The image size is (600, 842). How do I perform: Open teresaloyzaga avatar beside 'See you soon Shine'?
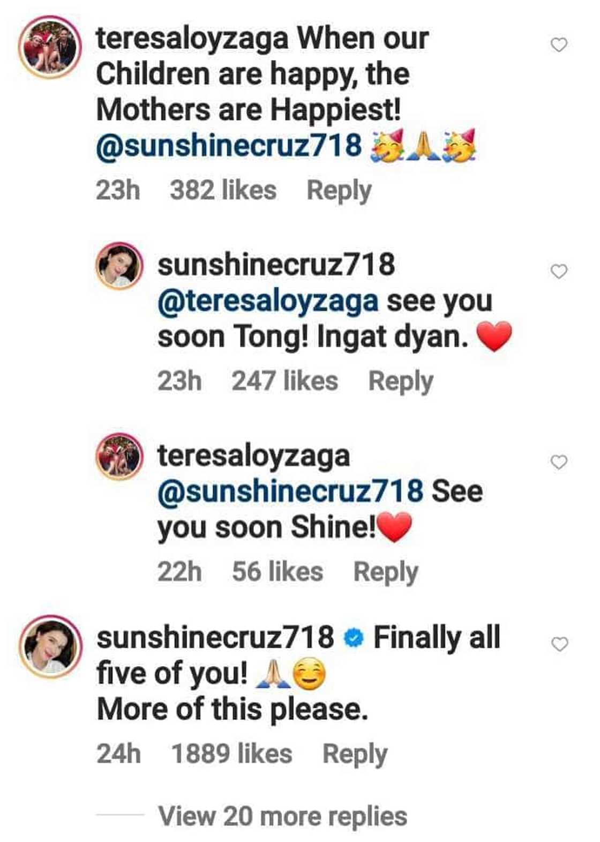pos(119,456)
